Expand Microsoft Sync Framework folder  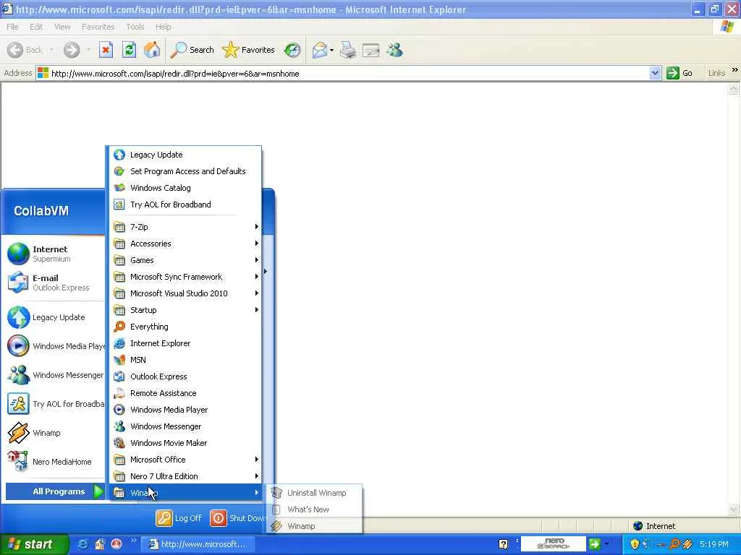[186, 277]
